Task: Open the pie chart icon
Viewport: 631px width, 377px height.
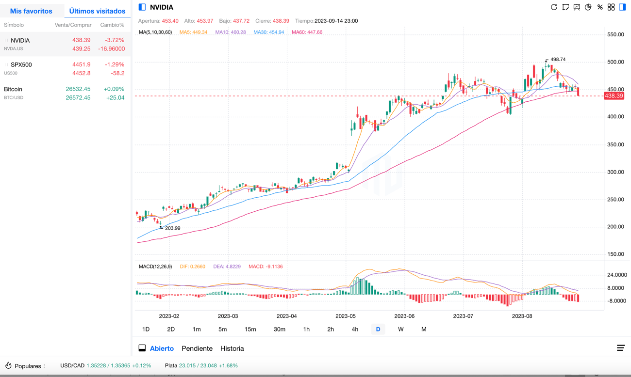Action: point(588,7)
